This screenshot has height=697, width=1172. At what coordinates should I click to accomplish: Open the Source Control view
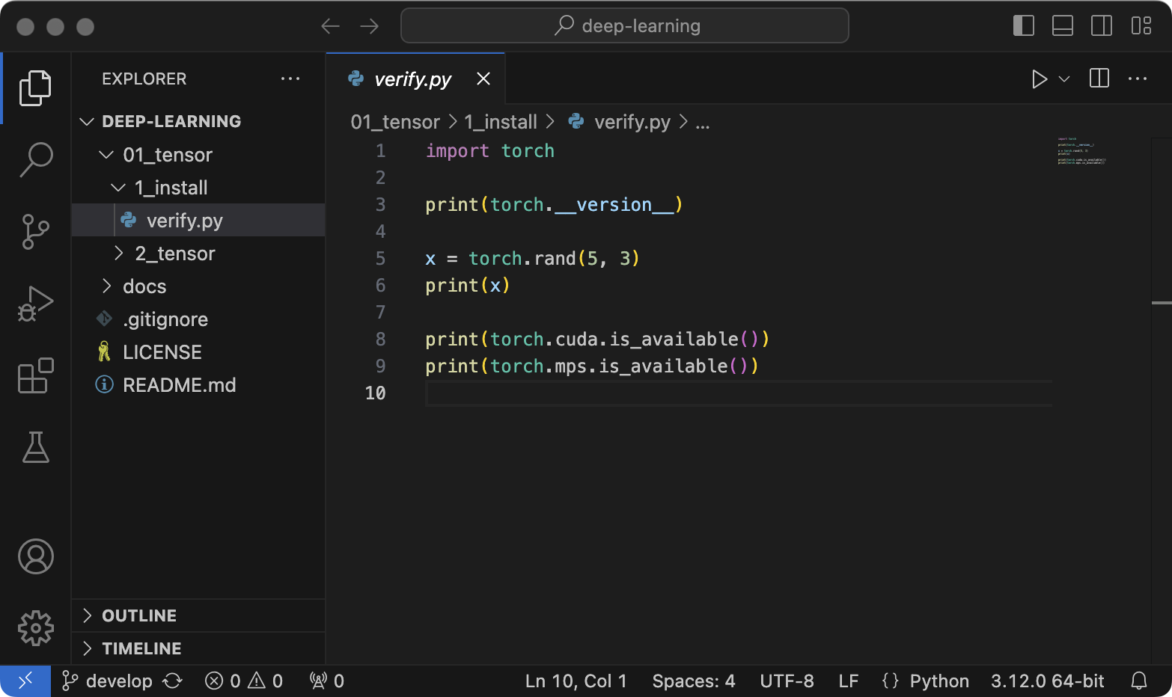coord(35,231)
